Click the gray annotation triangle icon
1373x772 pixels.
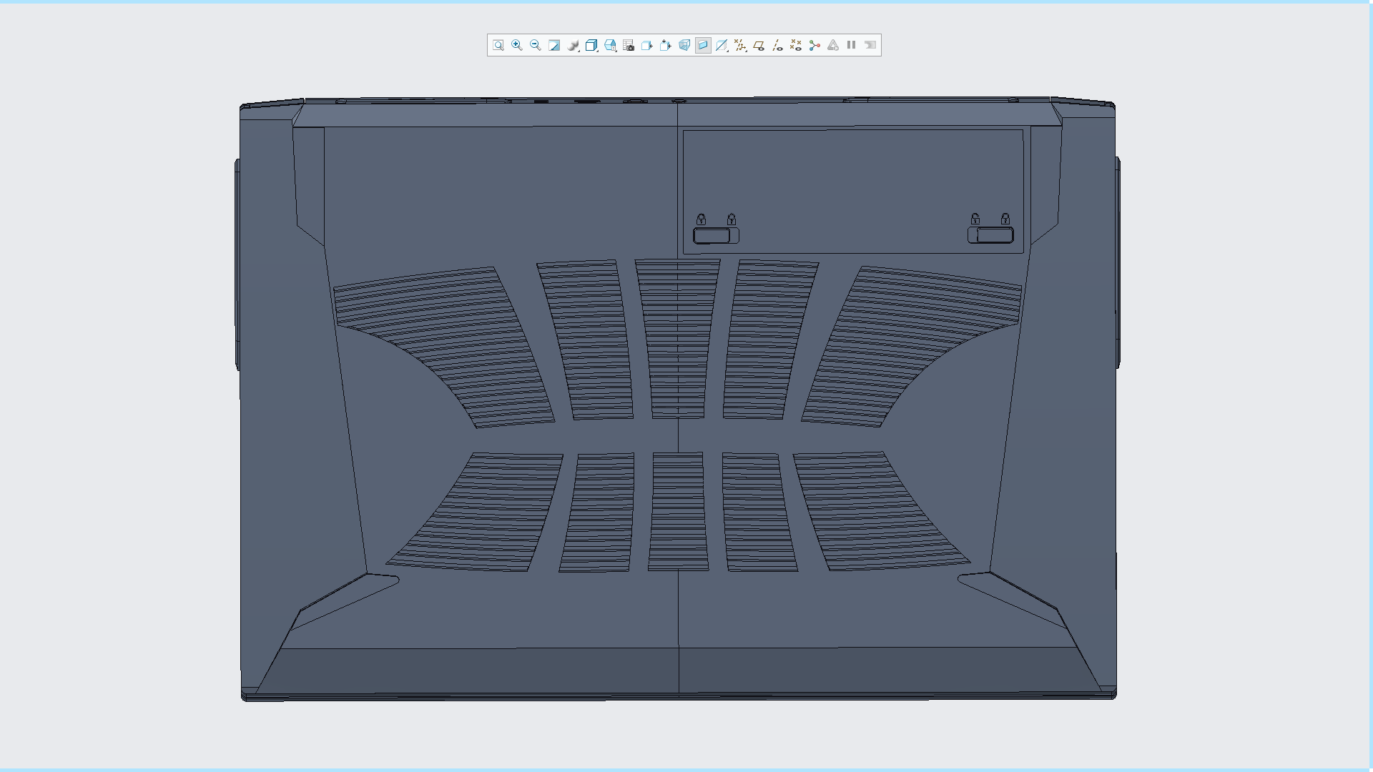(x=833, y=45)
